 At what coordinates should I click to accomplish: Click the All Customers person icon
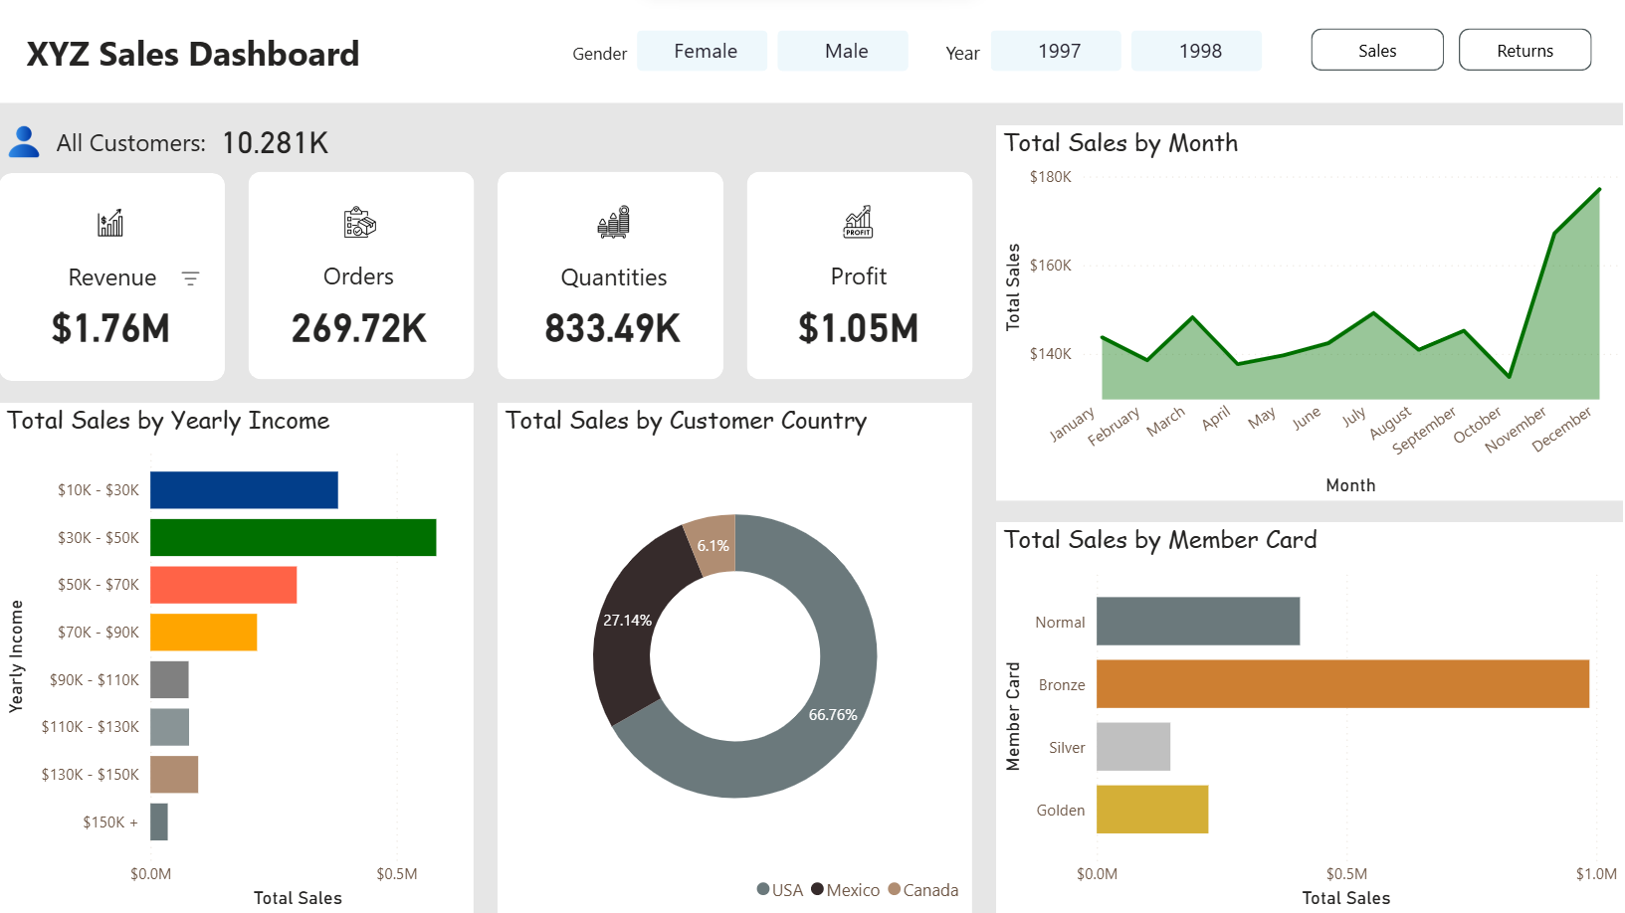point(24,142)
